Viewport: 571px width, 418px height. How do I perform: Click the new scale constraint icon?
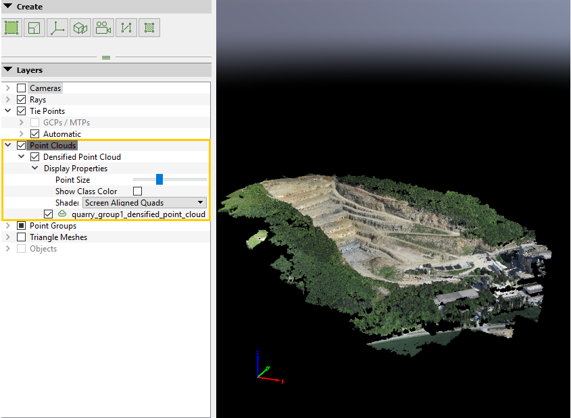coord(34,27)
